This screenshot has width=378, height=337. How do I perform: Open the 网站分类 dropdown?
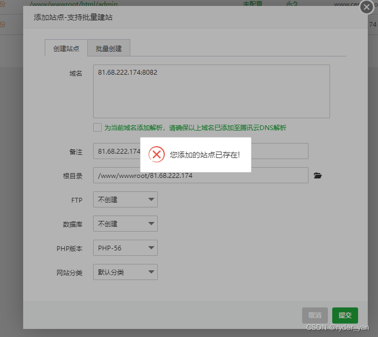tap(125, 272)
